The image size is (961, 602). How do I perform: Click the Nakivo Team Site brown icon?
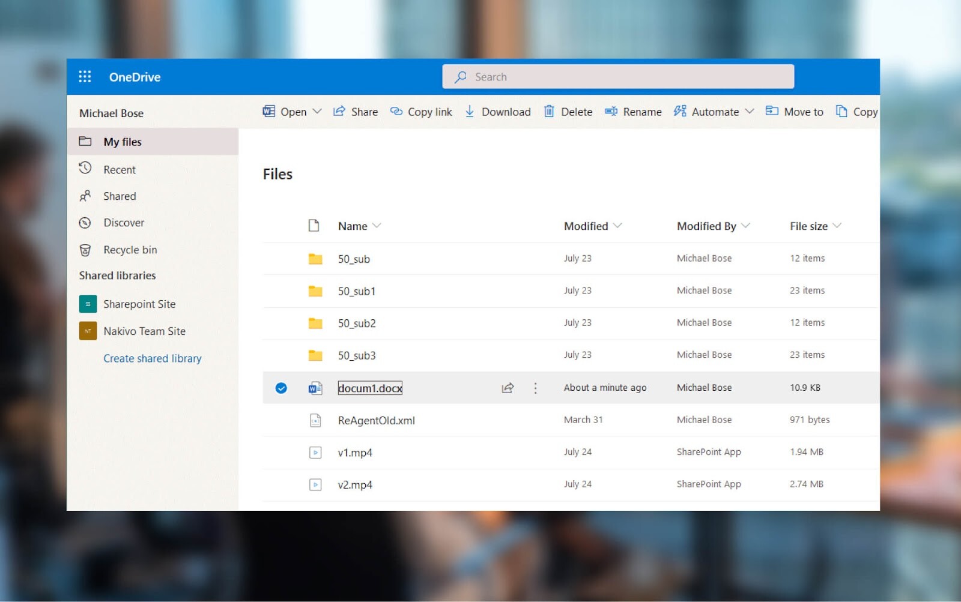88,331
